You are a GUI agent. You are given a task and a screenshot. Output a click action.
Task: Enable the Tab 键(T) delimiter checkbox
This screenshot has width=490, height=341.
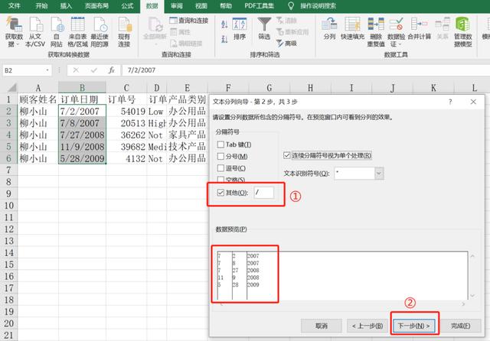(x=220, y=145)
